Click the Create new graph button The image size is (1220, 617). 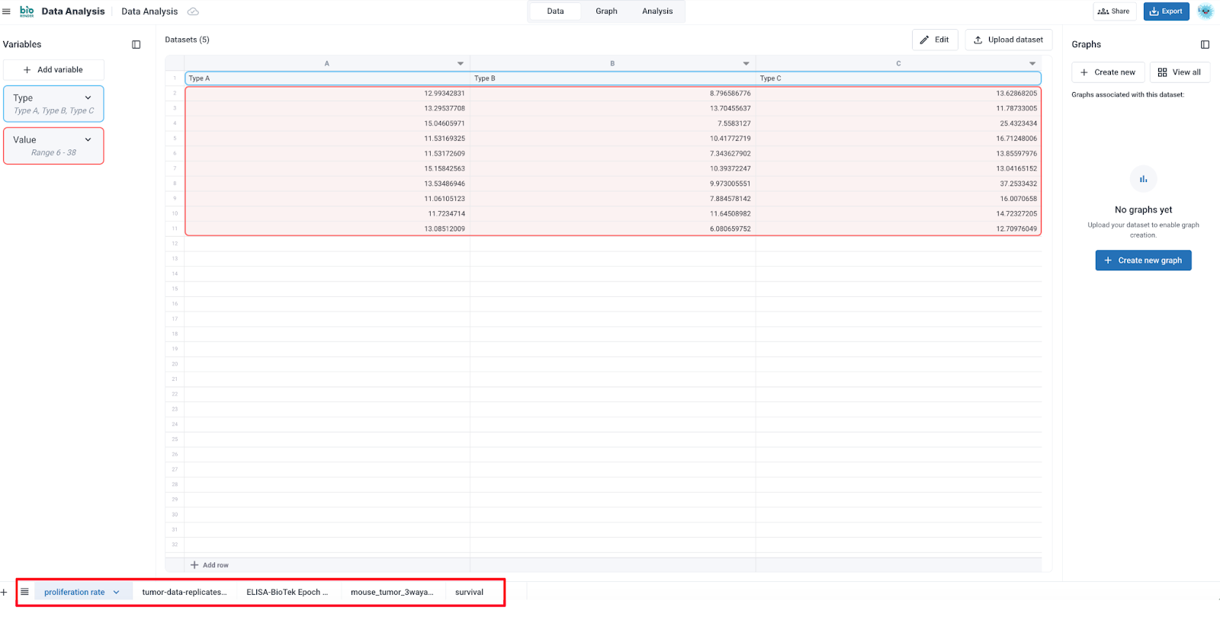[x=1143, y=261]
